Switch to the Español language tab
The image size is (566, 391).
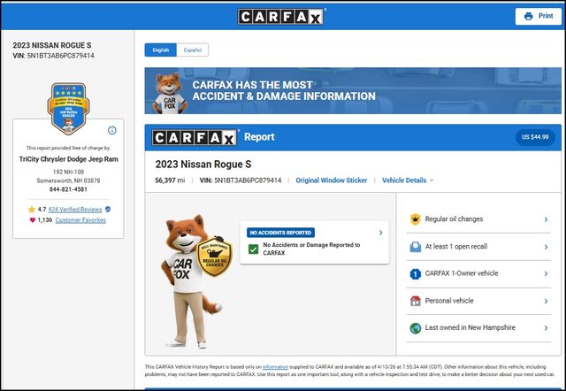point(191,50)
